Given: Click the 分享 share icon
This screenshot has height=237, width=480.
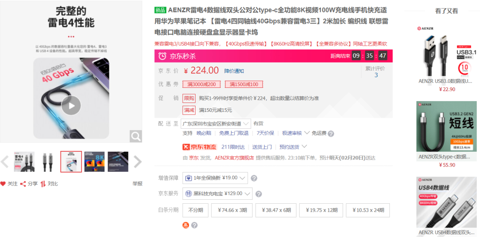Looking at the screenshot, I should point(23,184).
